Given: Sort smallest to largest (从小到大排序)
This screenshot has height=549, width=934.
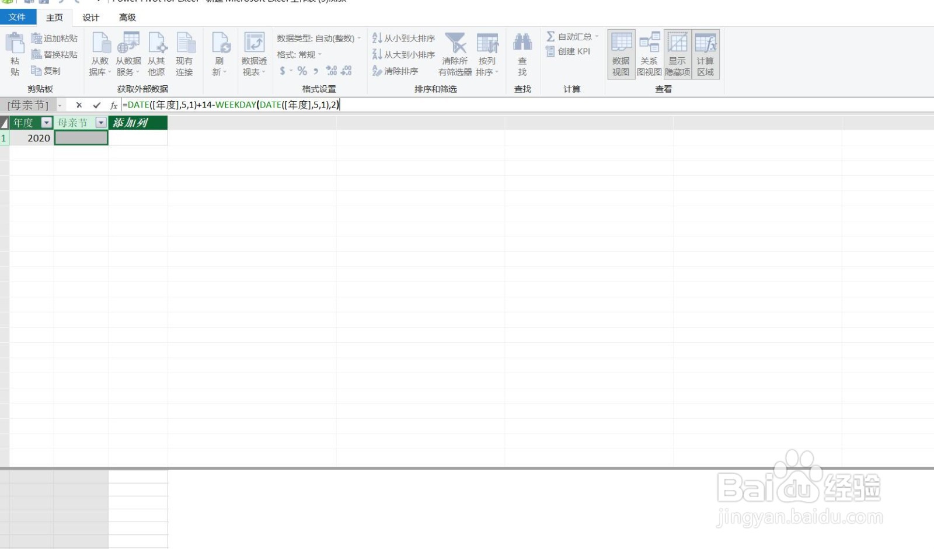Looking at the screenshot, I should click(x=404, y=39).
